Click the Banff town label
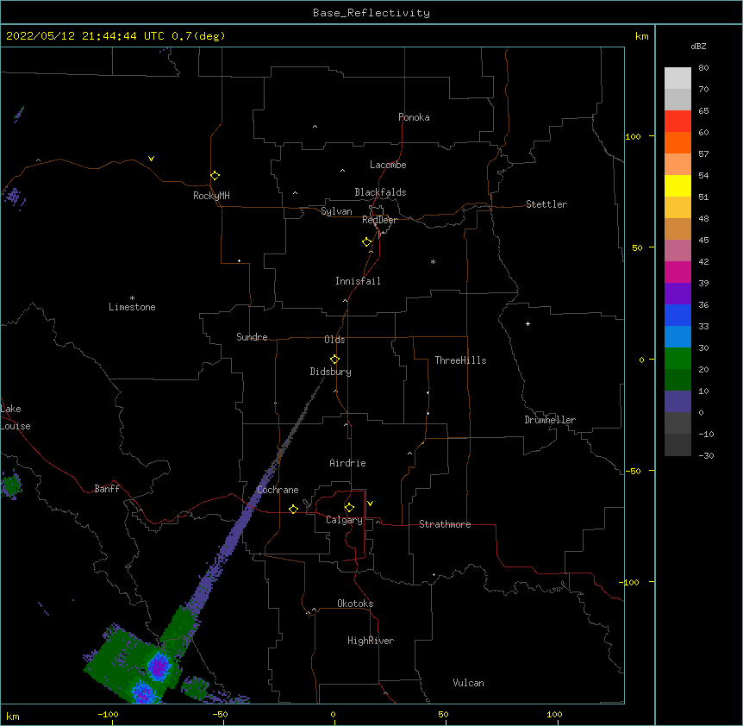Viewport: 743px width, 726px height. coord(107,489)
